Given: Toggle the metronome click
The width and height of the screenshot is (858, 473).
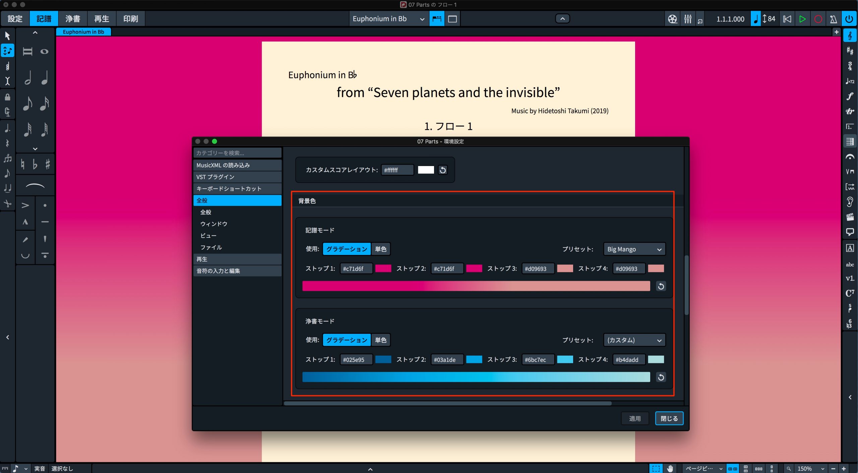Looking at the screenshot, I should [x=833, y=19].
